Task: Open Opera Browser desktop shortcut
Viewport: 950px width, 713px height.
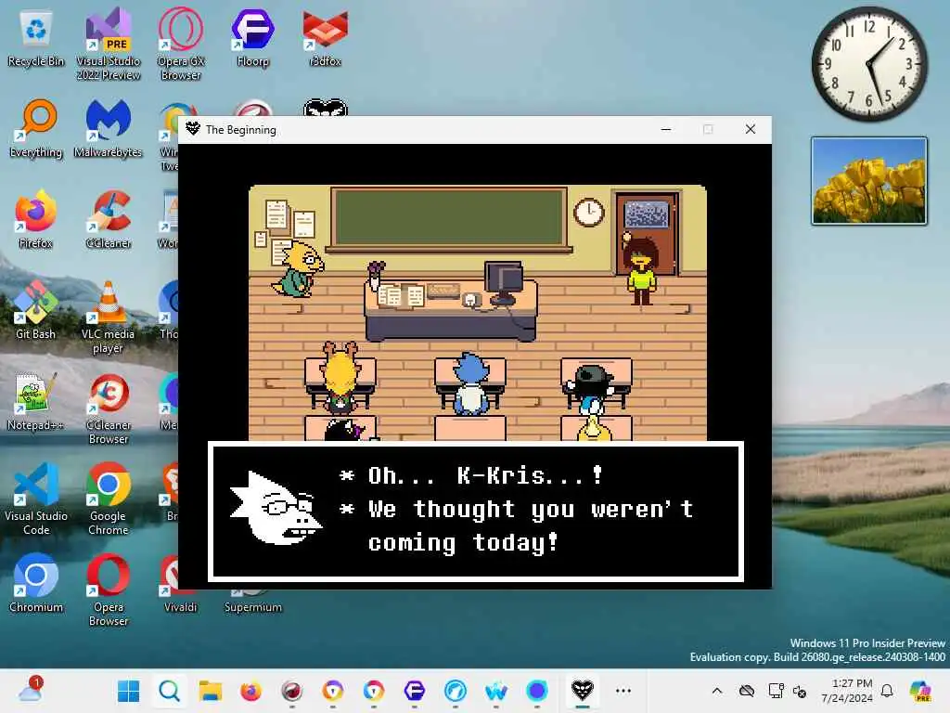Action: point(109,590)
